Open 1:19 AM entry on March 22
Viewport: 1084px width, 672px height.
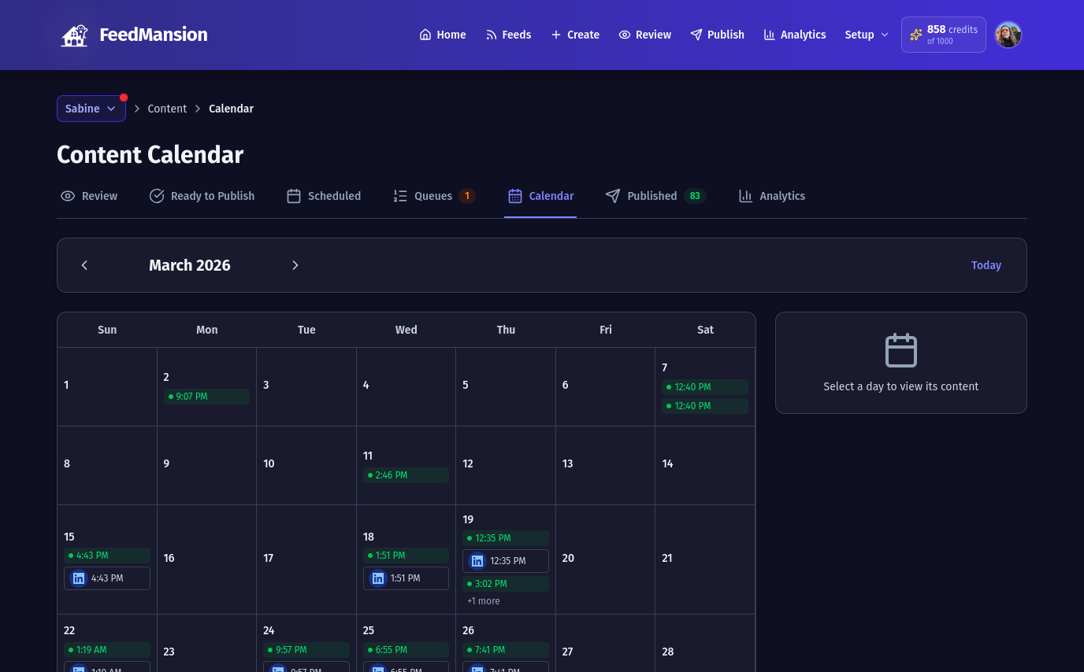tap(107, 650)
